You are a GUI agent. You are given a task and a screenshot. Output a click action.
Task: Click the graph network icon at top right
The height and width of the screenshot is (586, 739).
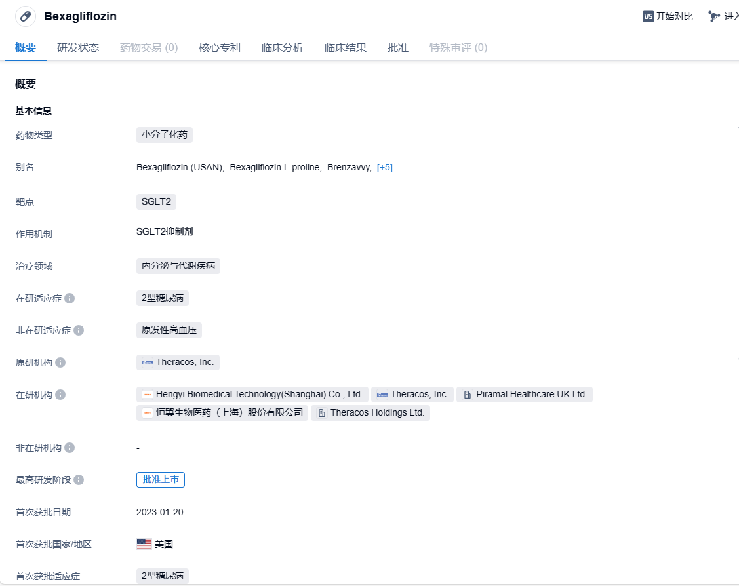click(x=714, y=16)
